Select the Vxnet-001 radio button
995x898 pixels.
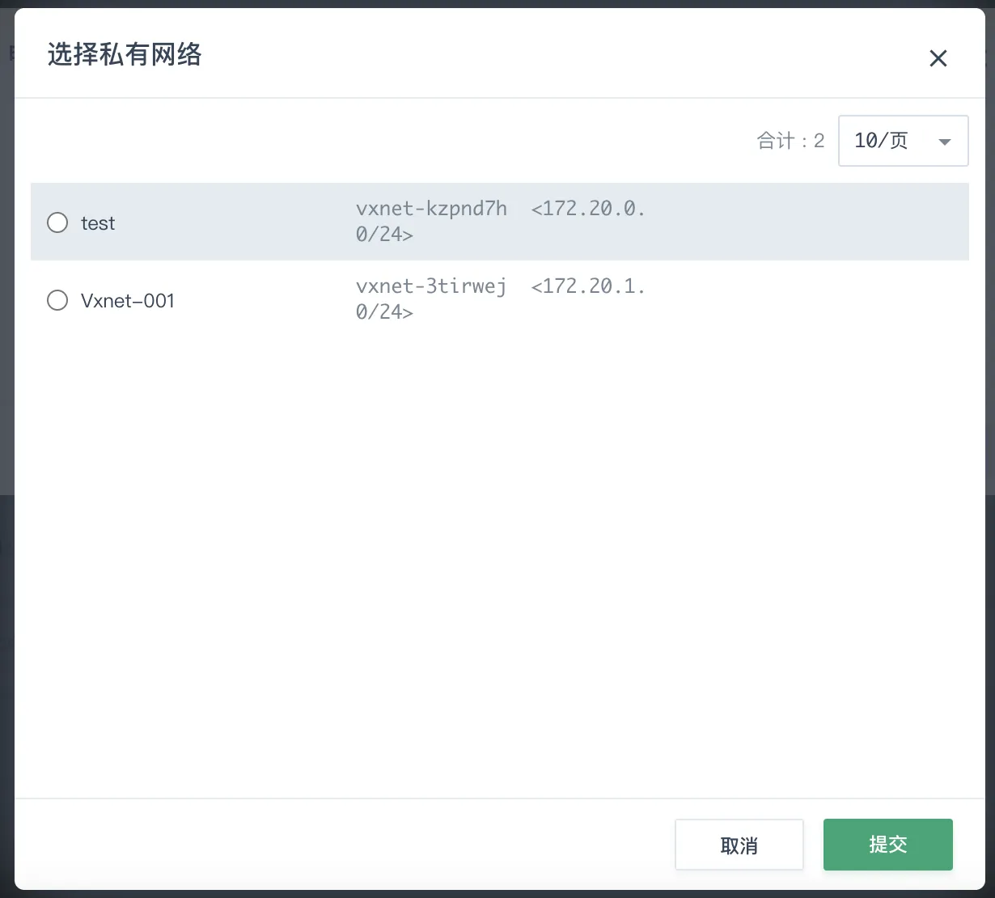click(x=57, y=300)
